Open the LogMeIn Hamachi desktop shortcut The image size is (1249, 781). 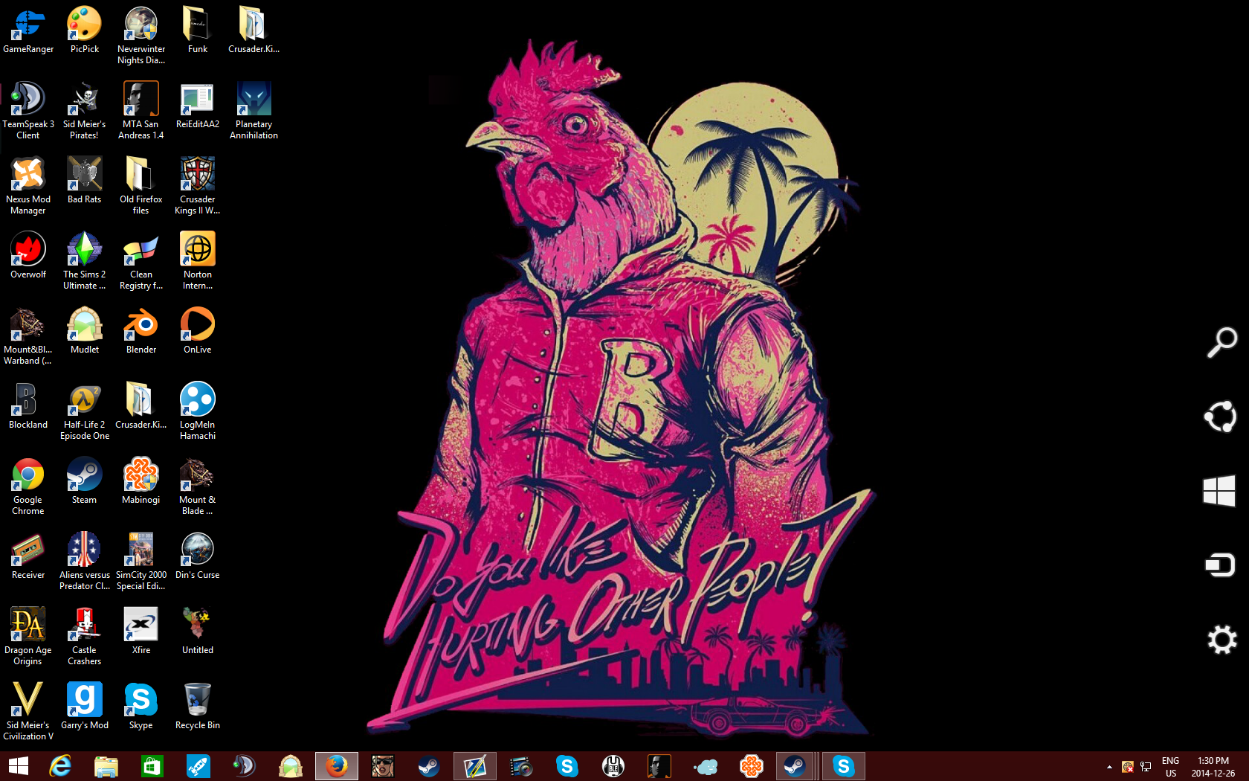[x=198, y=411]
